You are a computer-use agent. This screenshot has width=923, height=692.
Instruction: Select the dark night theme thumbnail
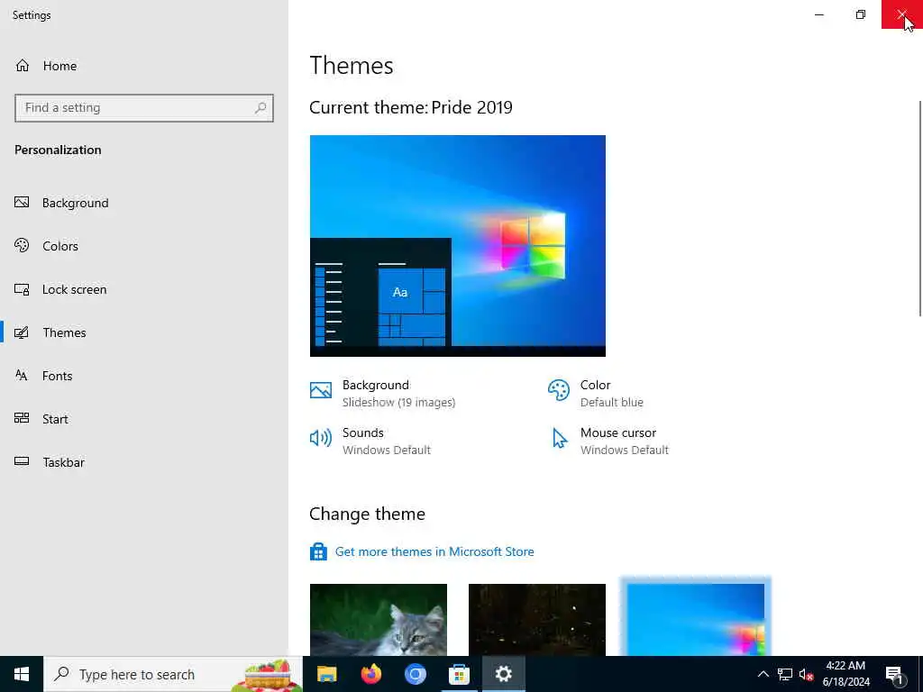pyautogui.click(x=537, y=620)
